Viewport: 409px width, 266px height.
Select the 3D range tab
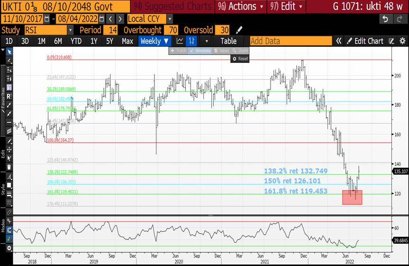coord(25,41)
